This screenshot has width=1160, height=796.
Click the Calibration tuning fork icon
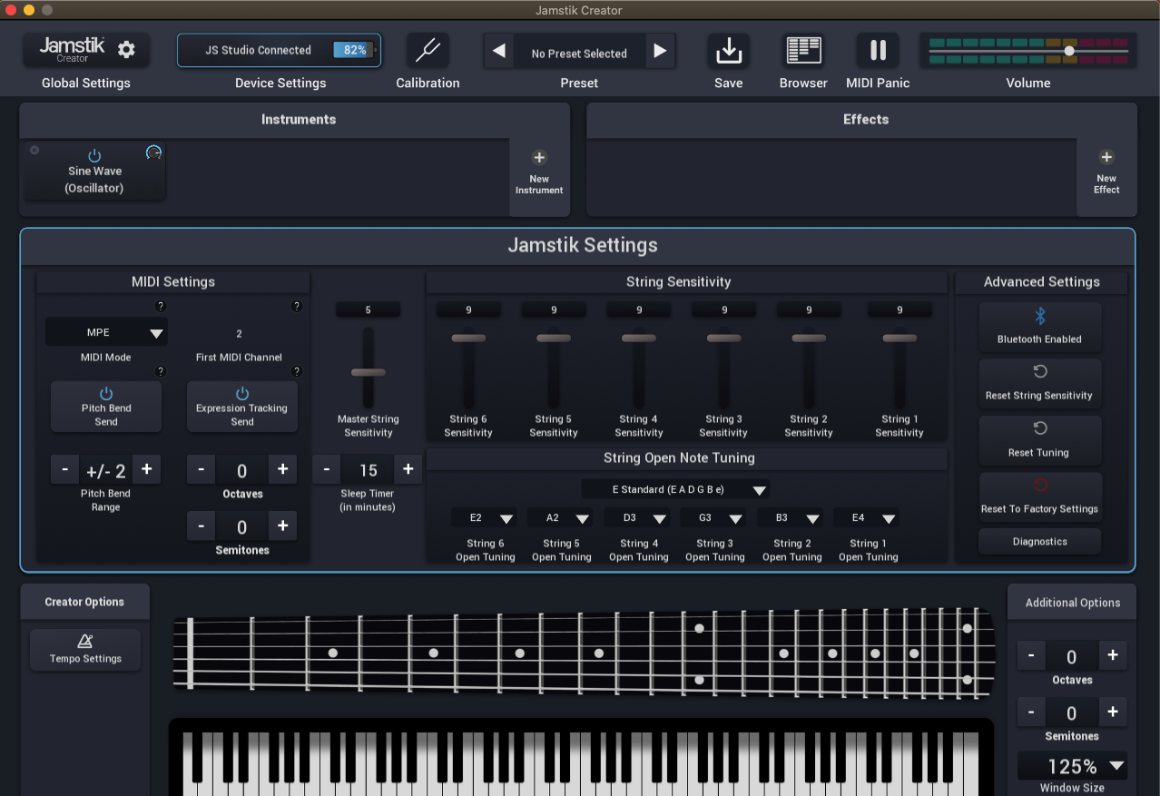[428, 50]
